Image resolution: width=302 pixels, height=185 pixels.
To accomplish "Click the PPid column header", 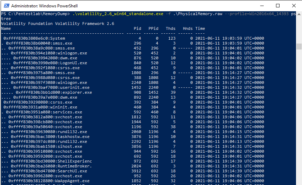I will tap(153, 28).
